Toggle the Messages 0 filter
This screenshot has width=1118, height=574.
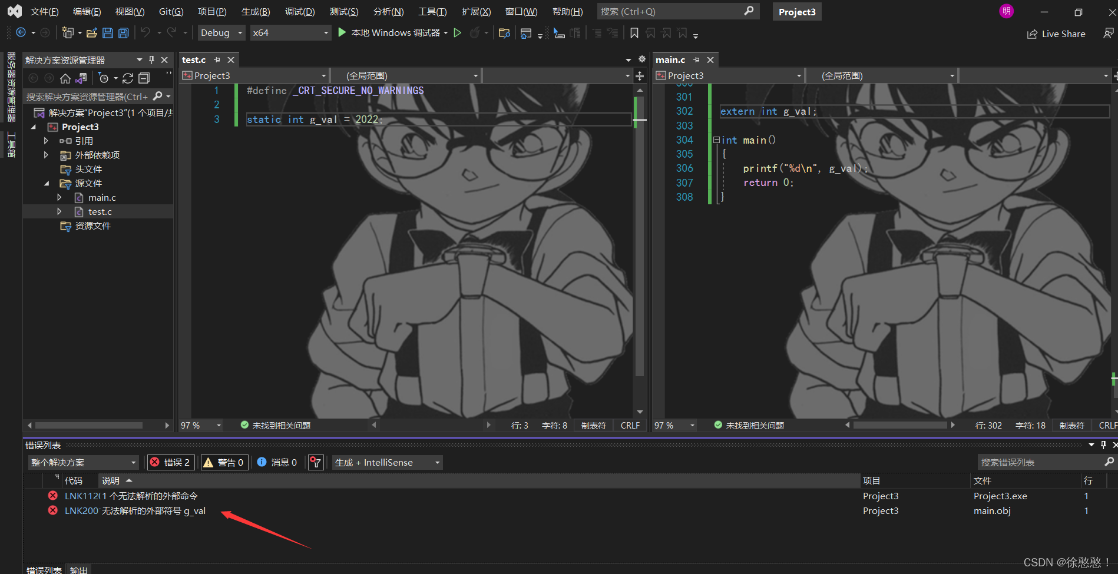click(x=277, y=463)
